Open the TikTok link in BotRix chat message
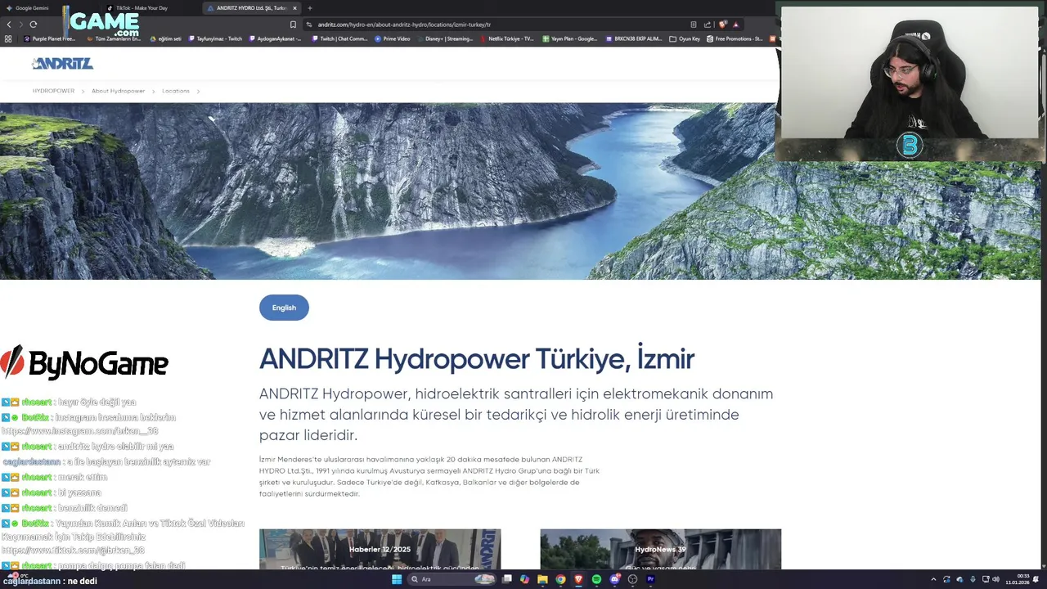 pos(74,551)
